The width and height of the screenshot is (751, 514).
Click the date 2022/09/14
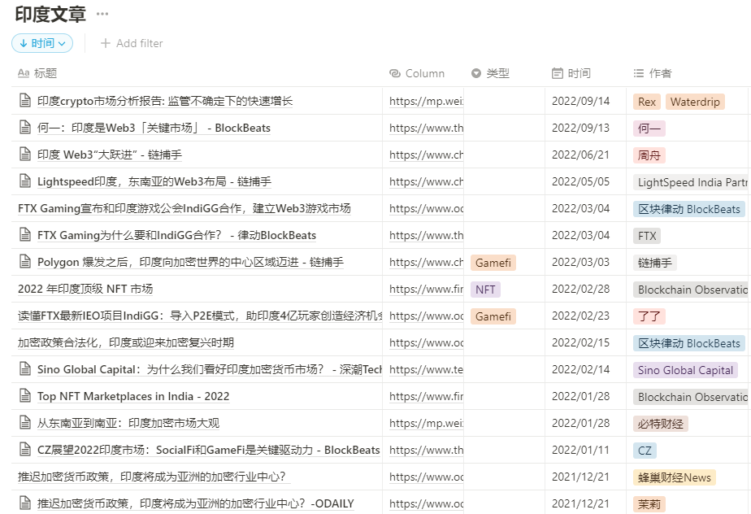click(580, 101)
